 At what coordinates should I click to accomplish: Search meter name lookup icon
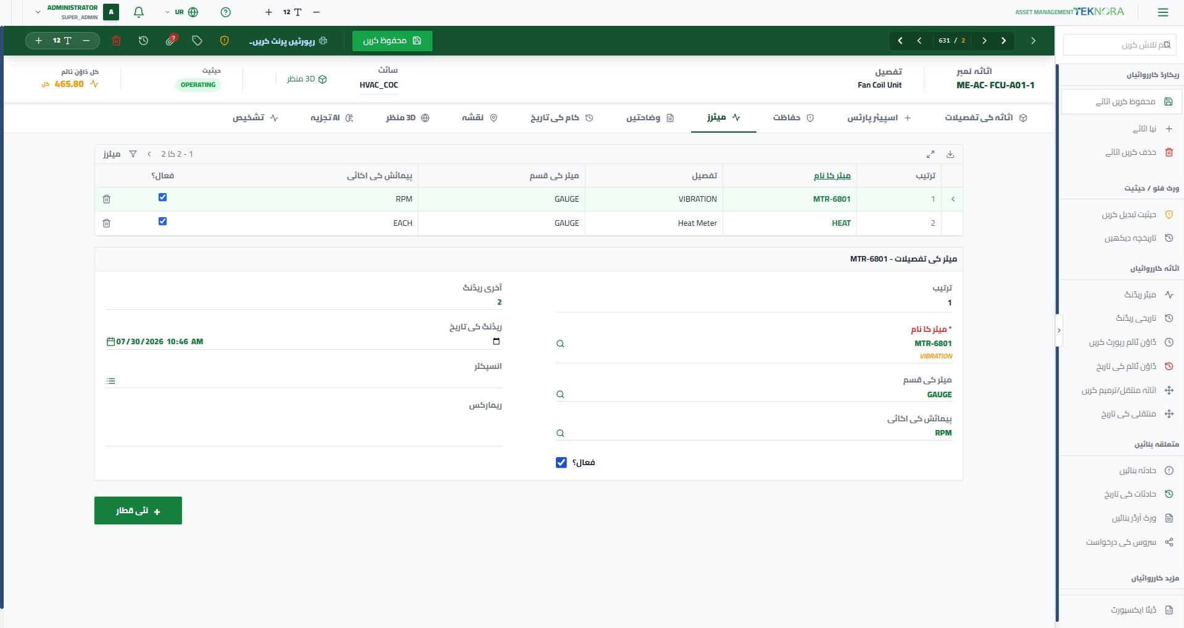[x=560, y=344]
